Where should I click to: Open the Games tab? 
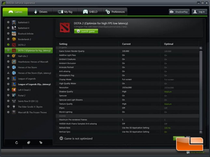(15, 12)
